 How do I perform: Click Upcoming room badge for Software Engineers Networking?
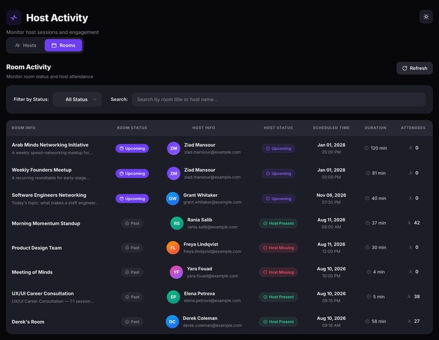(x=132, y=198)
